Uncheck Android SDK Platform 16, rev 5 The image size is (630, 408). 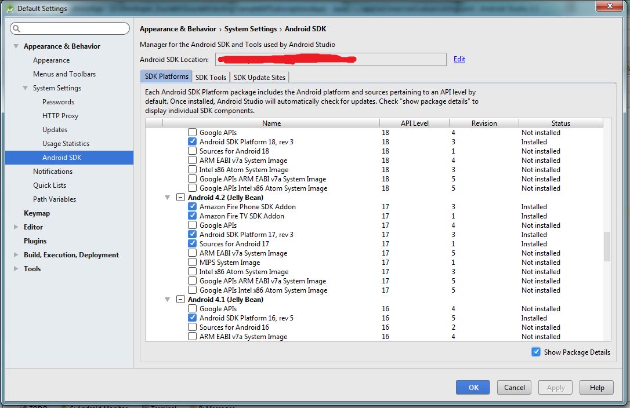193,318
